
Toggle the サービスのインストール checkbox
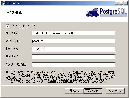click(x=7, y=26)
